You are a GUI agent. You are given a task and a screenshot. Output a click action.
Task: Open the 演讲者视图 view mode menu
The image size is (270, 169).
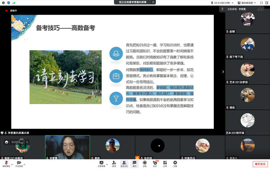click(247, 3)
